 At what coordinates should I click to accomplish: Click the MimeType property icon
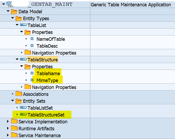tap(32, 80)
